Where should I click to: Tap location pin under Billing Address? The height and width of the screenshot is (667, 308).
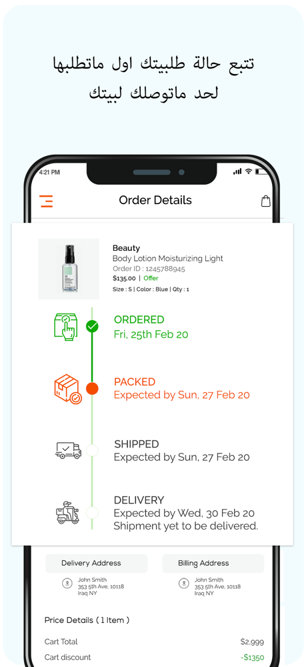point(183,584)
